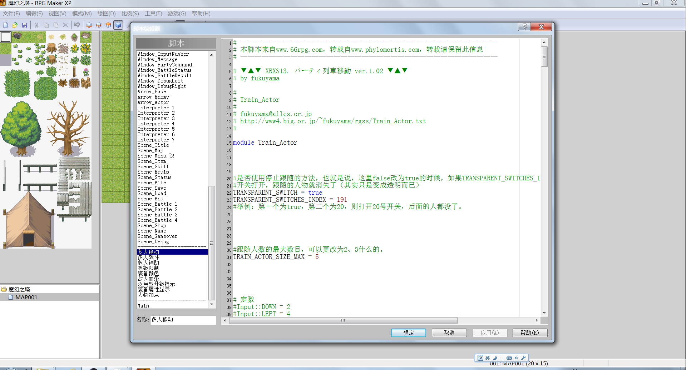Click the Paste toolbar icon

coord(56,25)
